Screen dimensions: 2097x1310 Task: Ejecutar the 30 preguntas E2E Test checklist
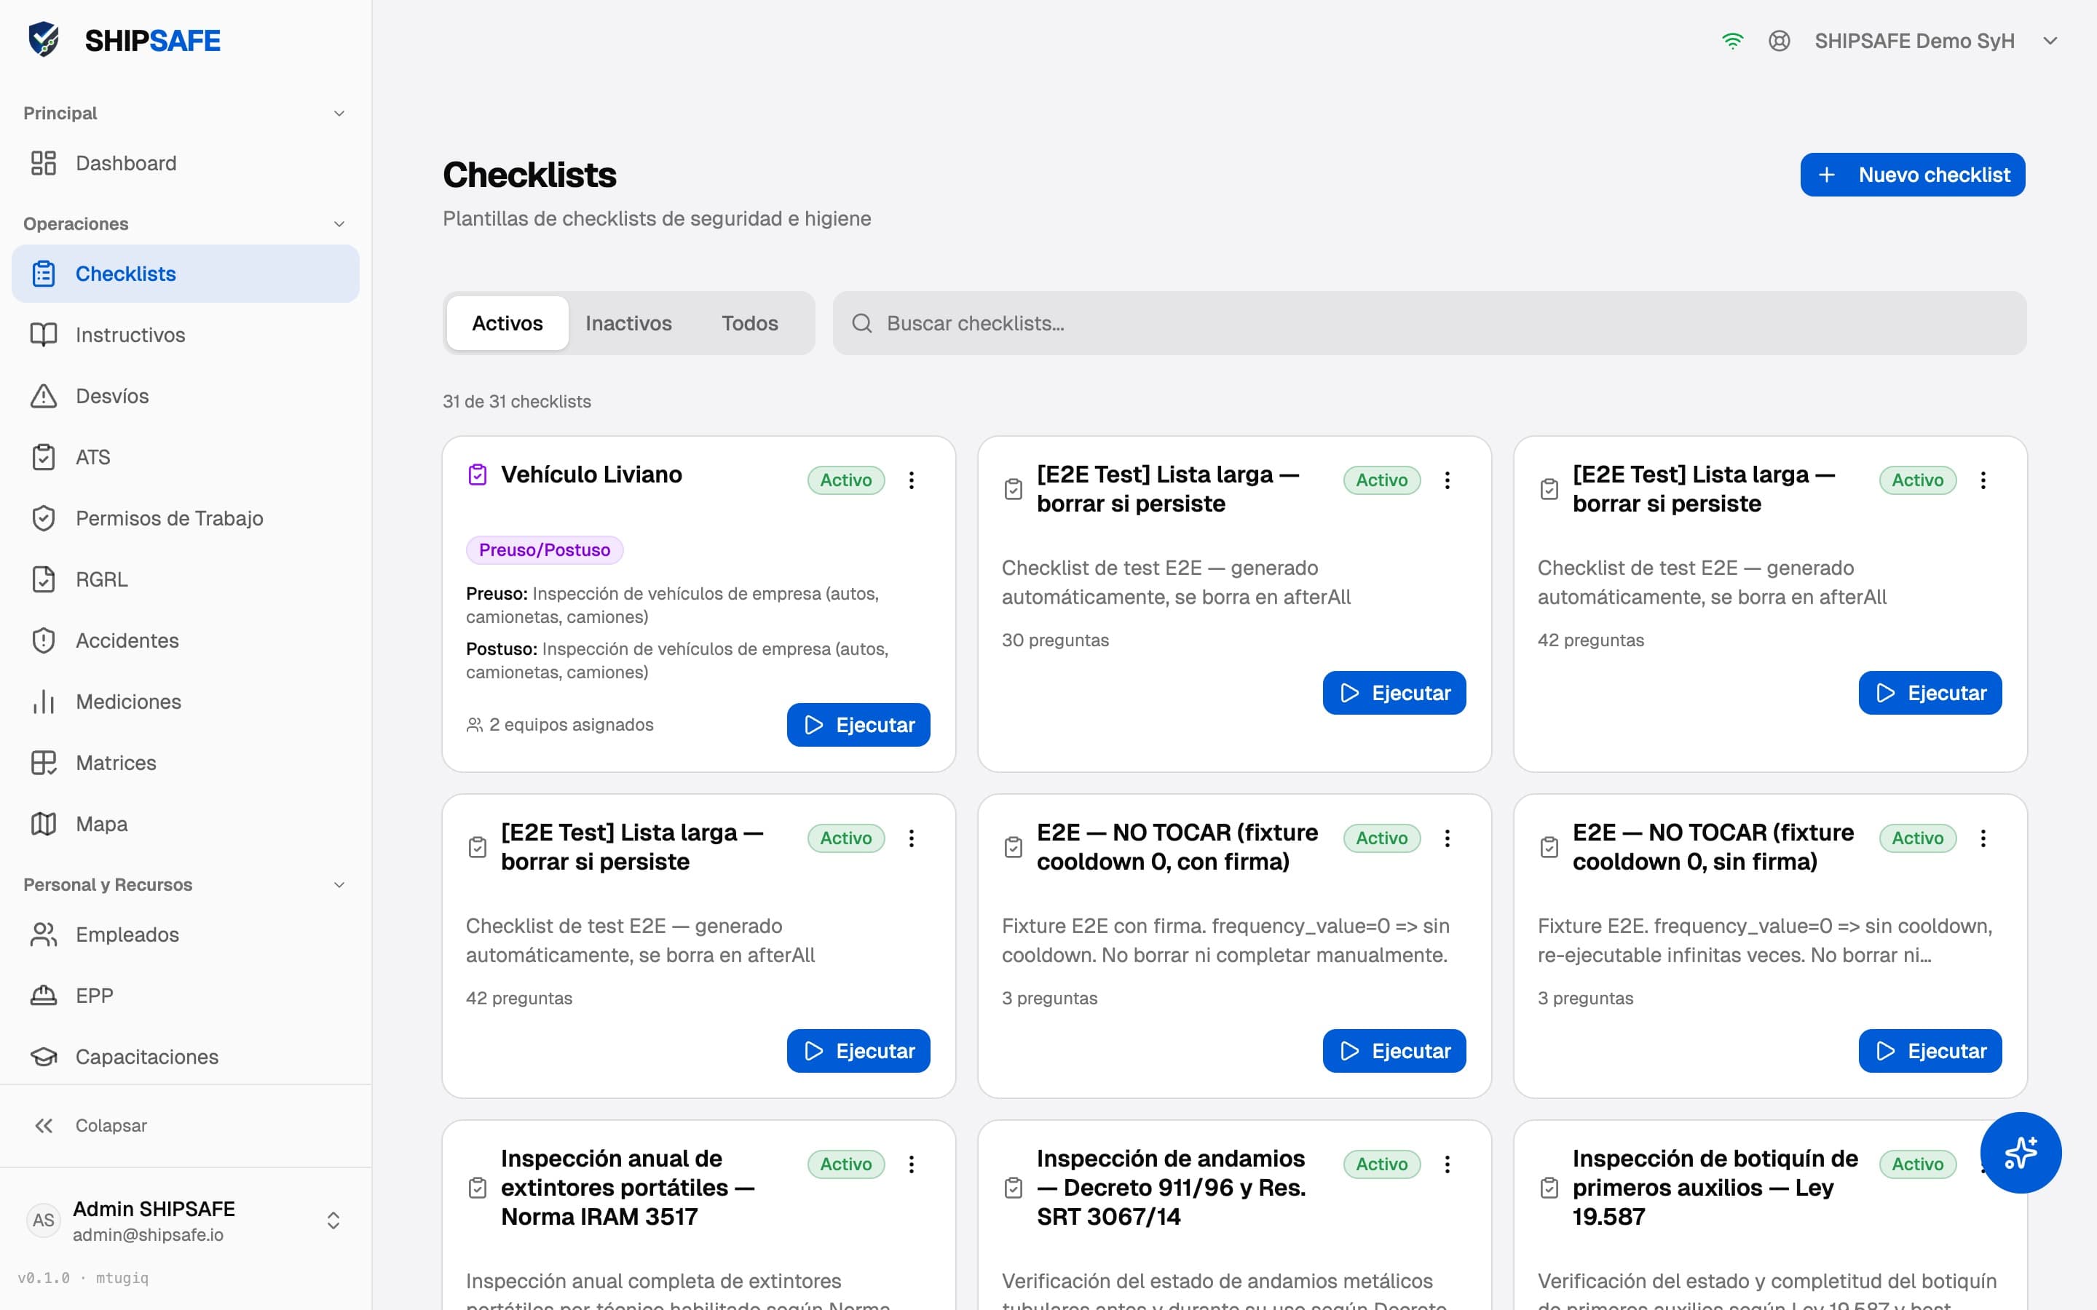click(x=1394, y=692)
